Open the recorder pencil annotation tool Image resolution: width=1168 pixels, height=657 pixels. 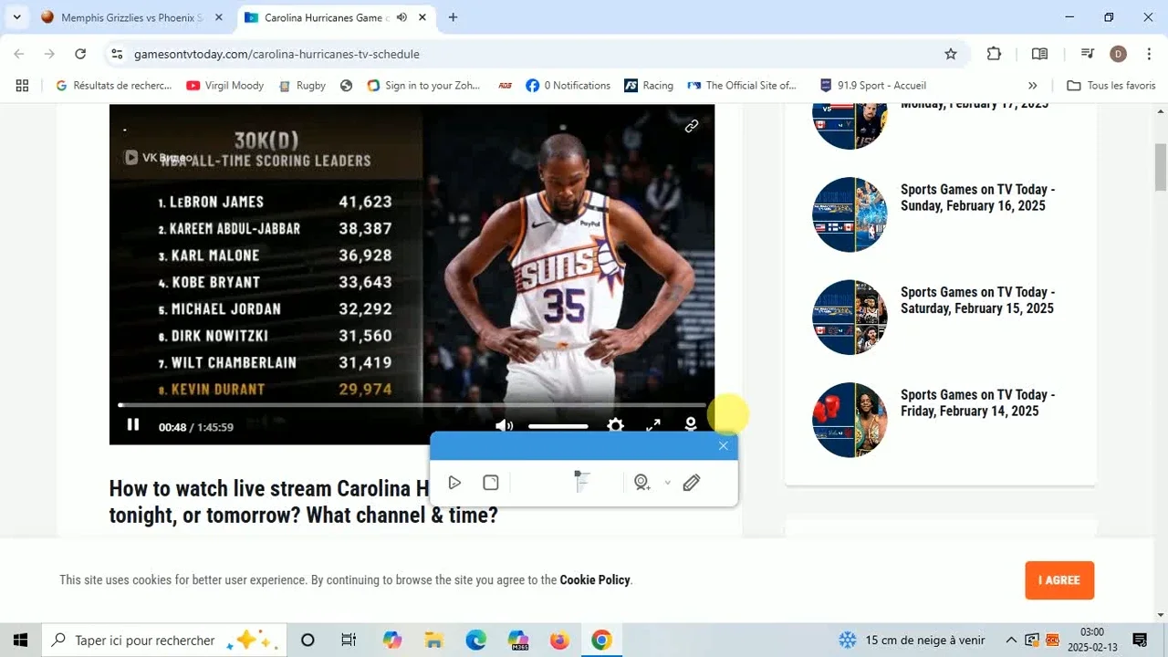(x=692, y=483)
